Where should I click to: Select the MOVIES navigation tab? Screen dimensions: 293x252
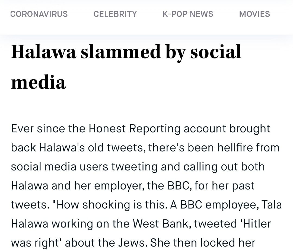click(254, 14)
